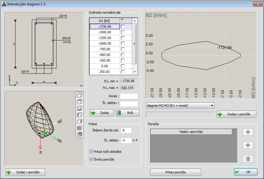This screenshot has width=264, height=179.
Task: Click N1 table scrollbar down arrow
Action: [134, 72]
